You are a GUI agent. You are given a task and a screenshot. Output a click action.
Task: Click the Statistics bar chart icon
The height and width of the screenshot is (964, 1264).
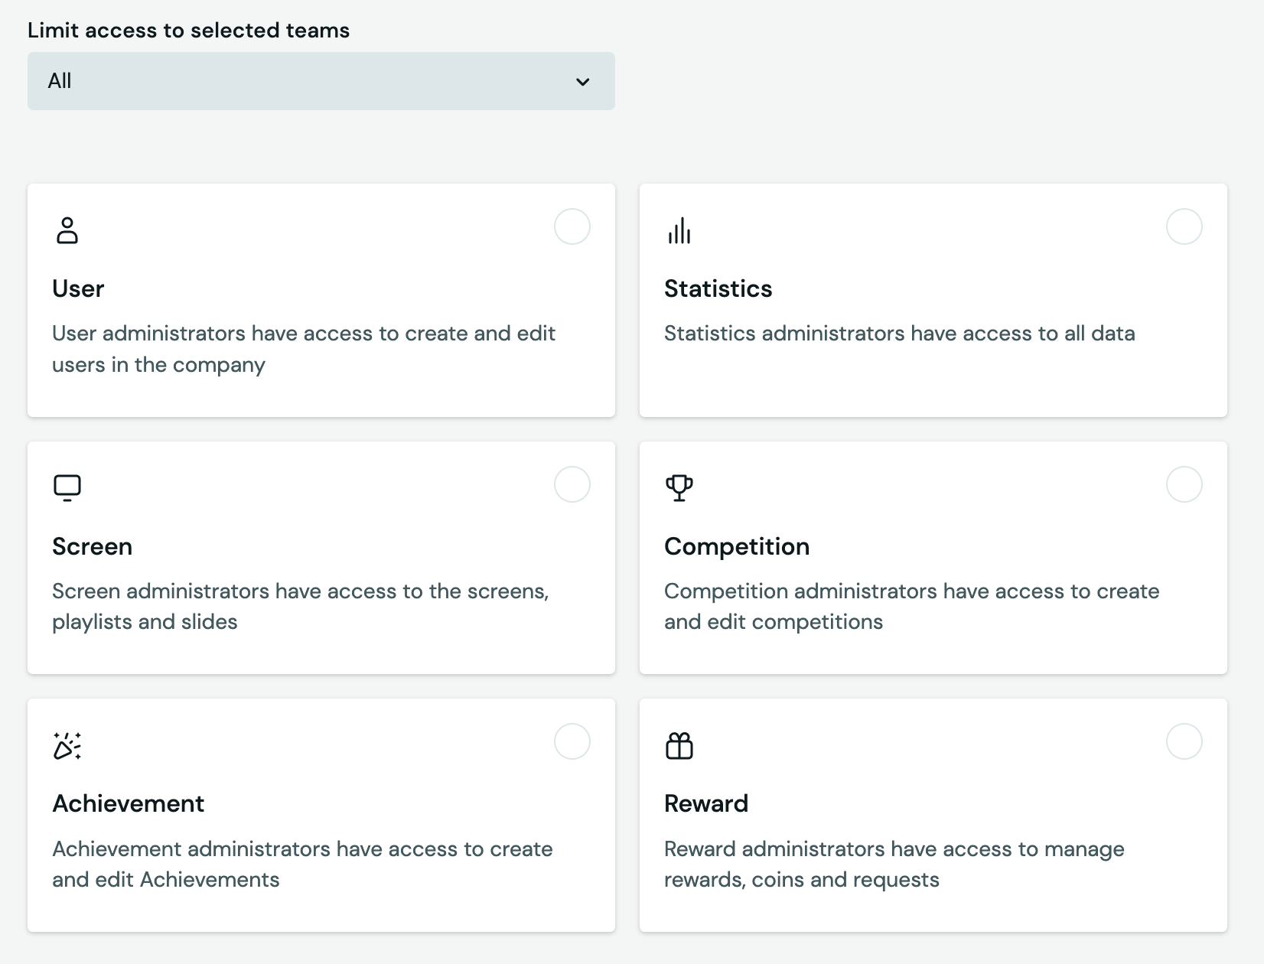click(679, 230)
